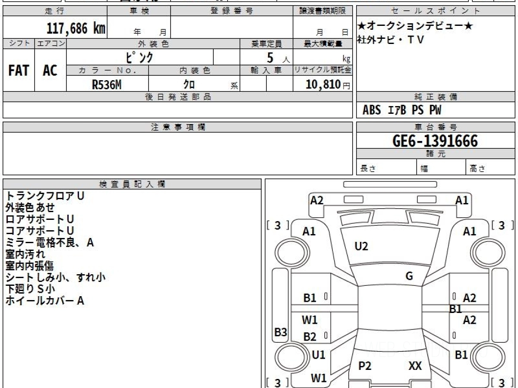Click the リサイクル預託金 header
The width and height of the screenshot is (518, 388).
pyautogui.click(x=322, y=70)
